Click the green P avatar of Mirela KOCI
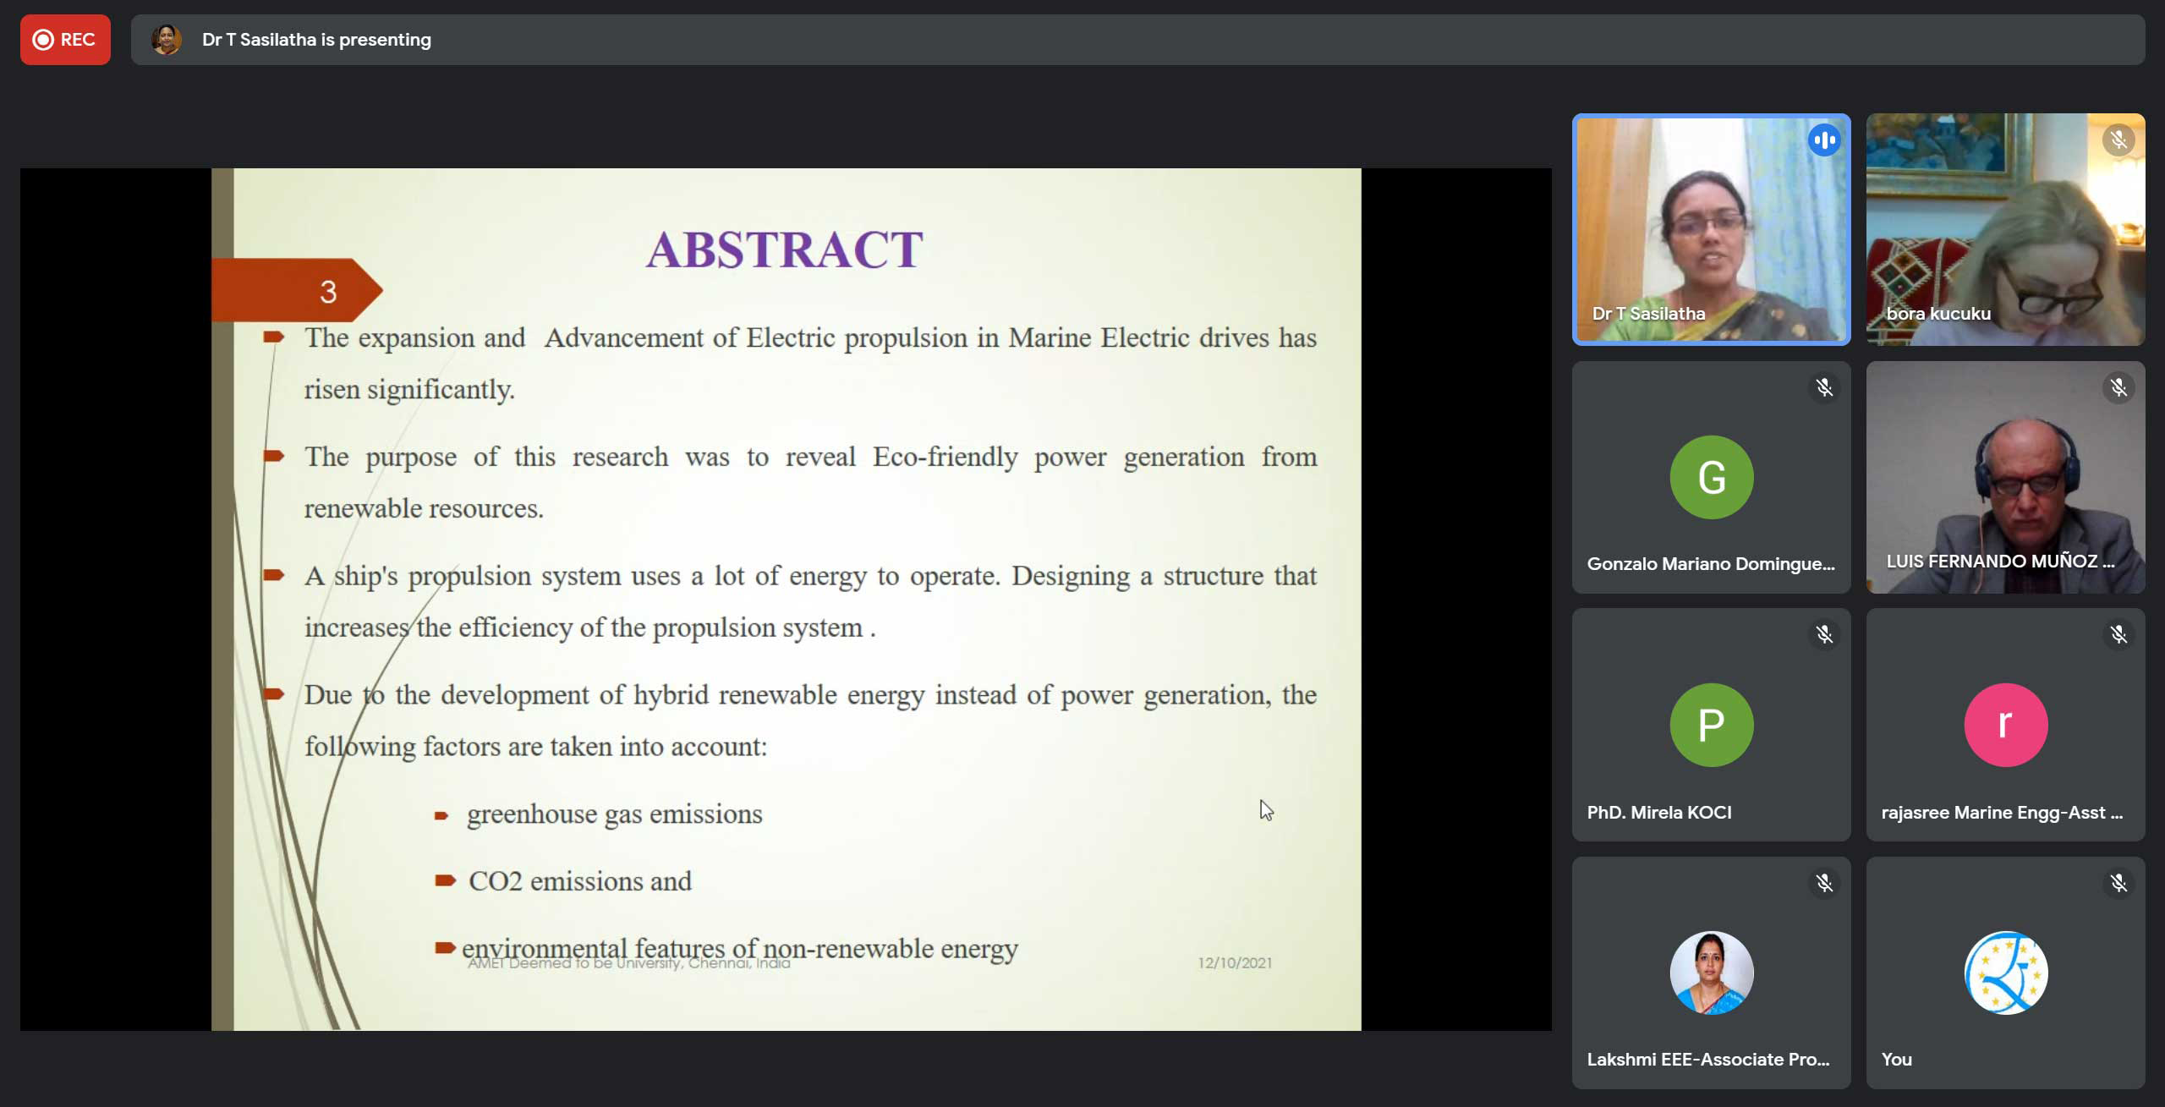The height and width of the screenshot is (1107, 2165). click(1711, 725)
